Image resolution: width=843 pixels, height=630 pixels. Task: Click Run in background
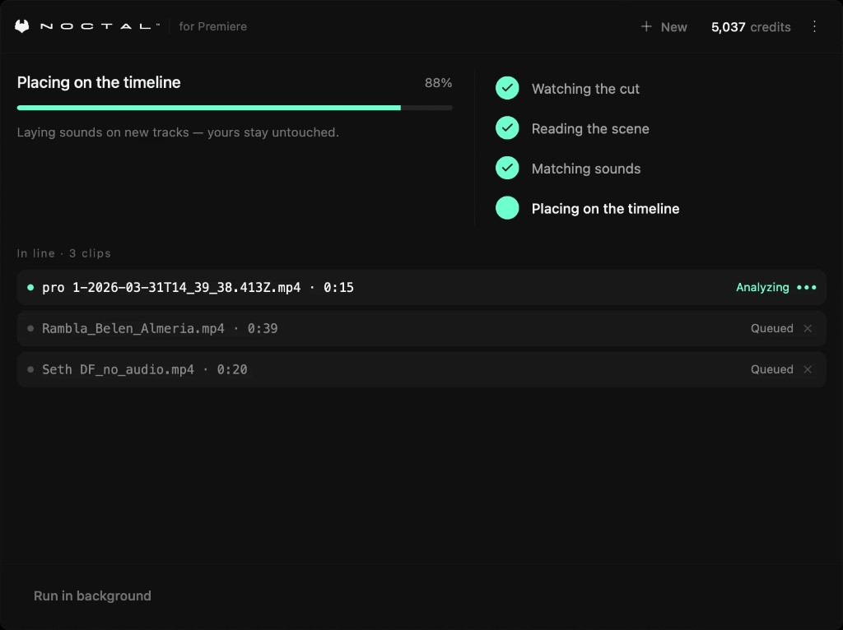pos(92,595)
